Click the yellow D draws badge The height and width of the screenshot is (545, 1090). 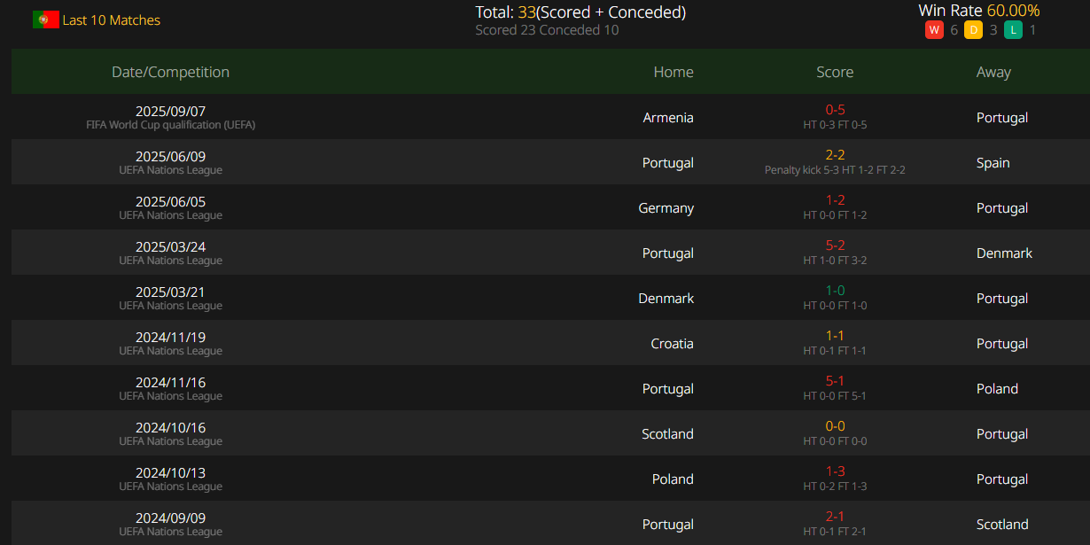[x=973, y=30]
